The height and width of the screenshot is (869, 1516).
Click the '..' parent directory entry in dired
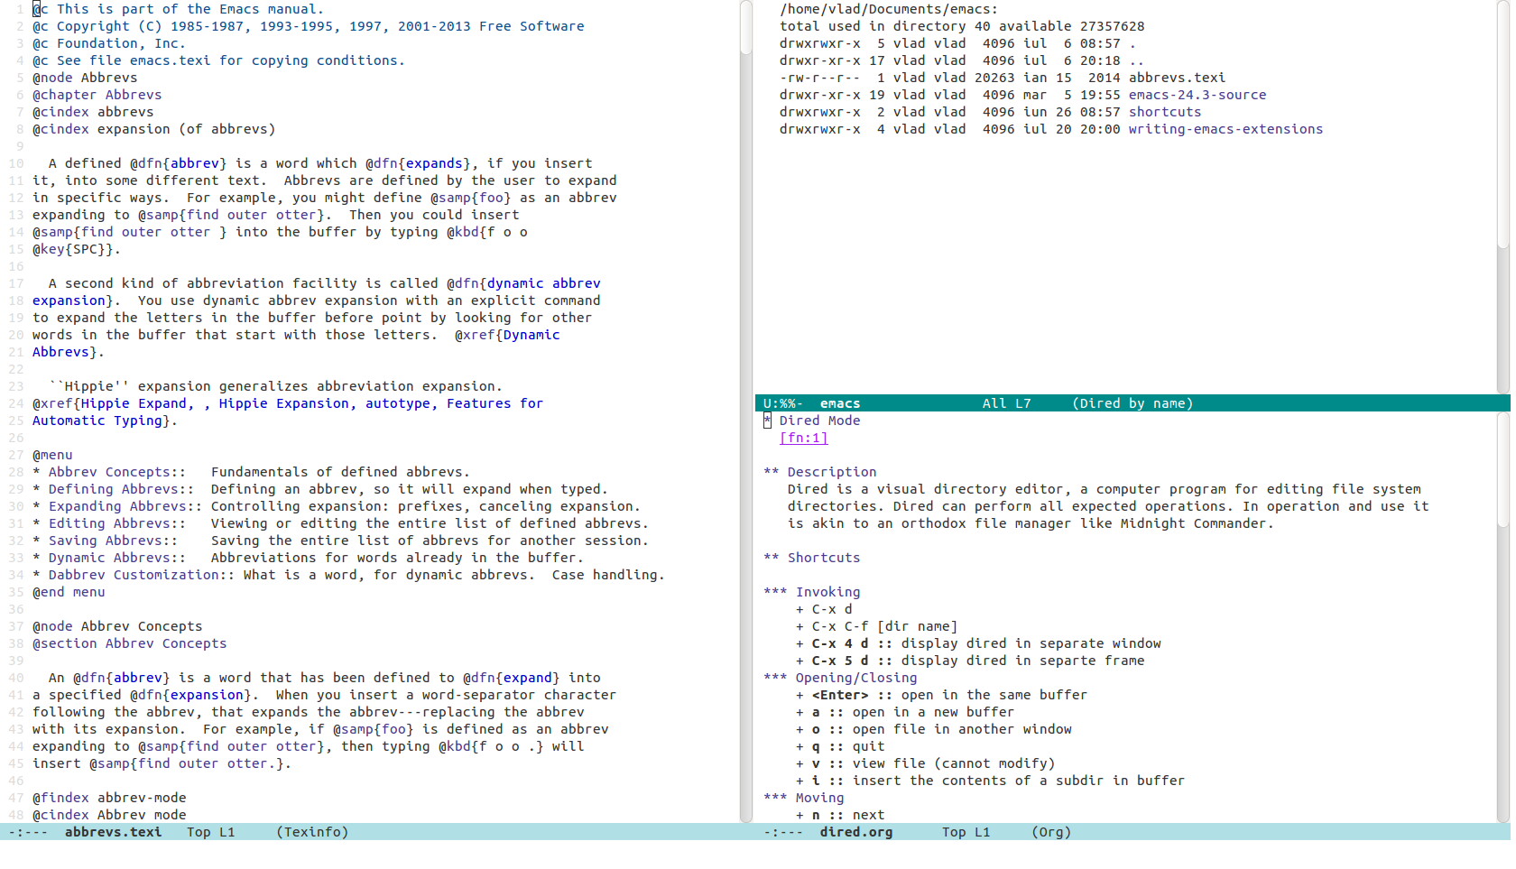pos(1136,60)
